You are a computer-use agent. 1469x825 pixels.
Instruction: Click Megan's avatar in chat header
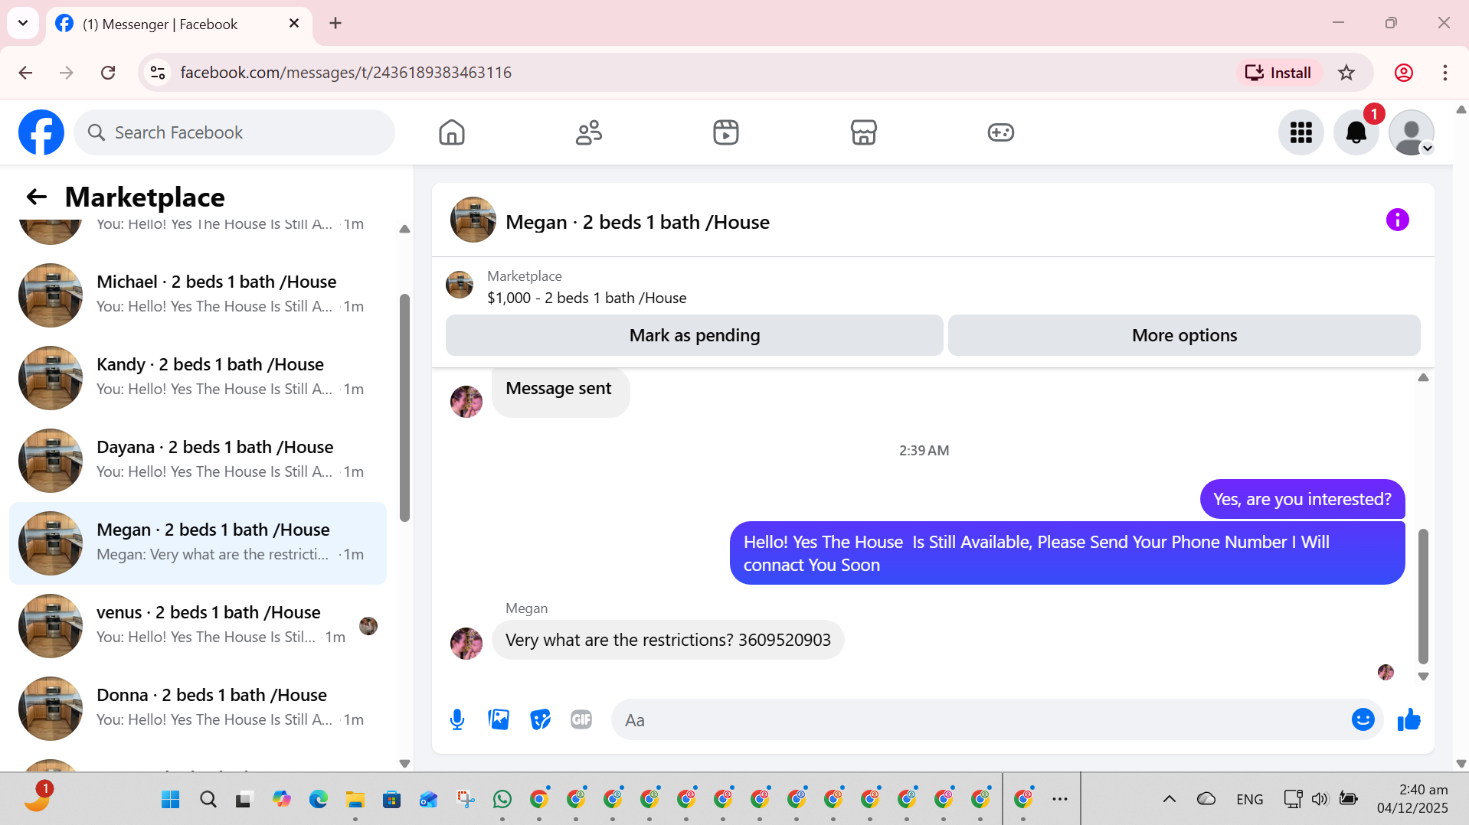pyautogui.click(x=473, y=220)
